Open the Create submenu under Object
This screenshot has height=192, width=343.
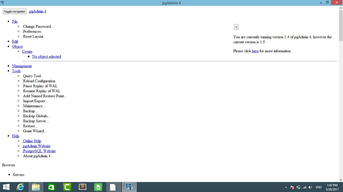[x=27, y=51]
